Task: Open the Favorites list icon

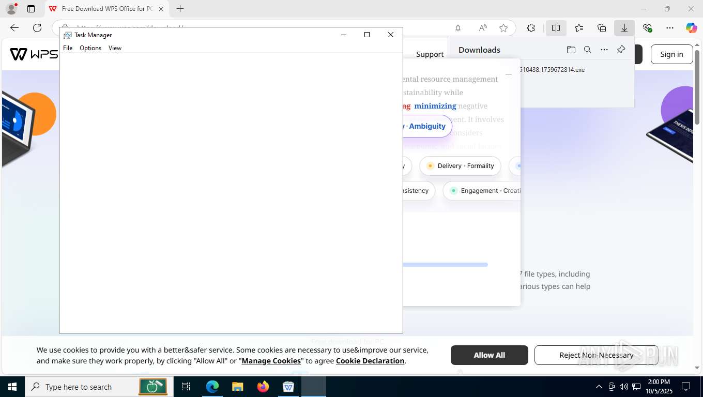Action: coord(579,28)
